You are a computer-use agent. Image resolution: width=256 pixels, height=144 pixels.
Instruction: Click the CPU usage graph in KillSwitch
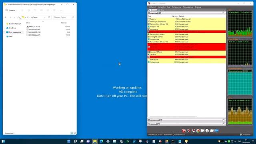[x=240, y=24]
